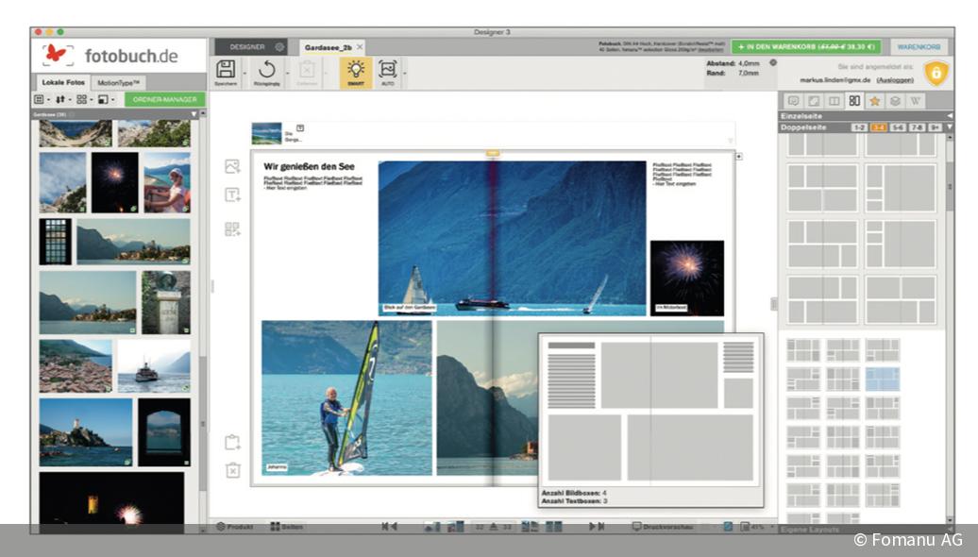Click the orange lock shield icon

click(x=936, y=73)
